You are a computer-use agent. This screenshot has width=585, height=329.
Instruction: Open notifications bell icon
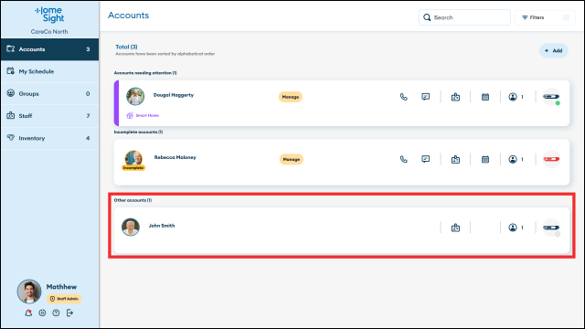point(28,313)
